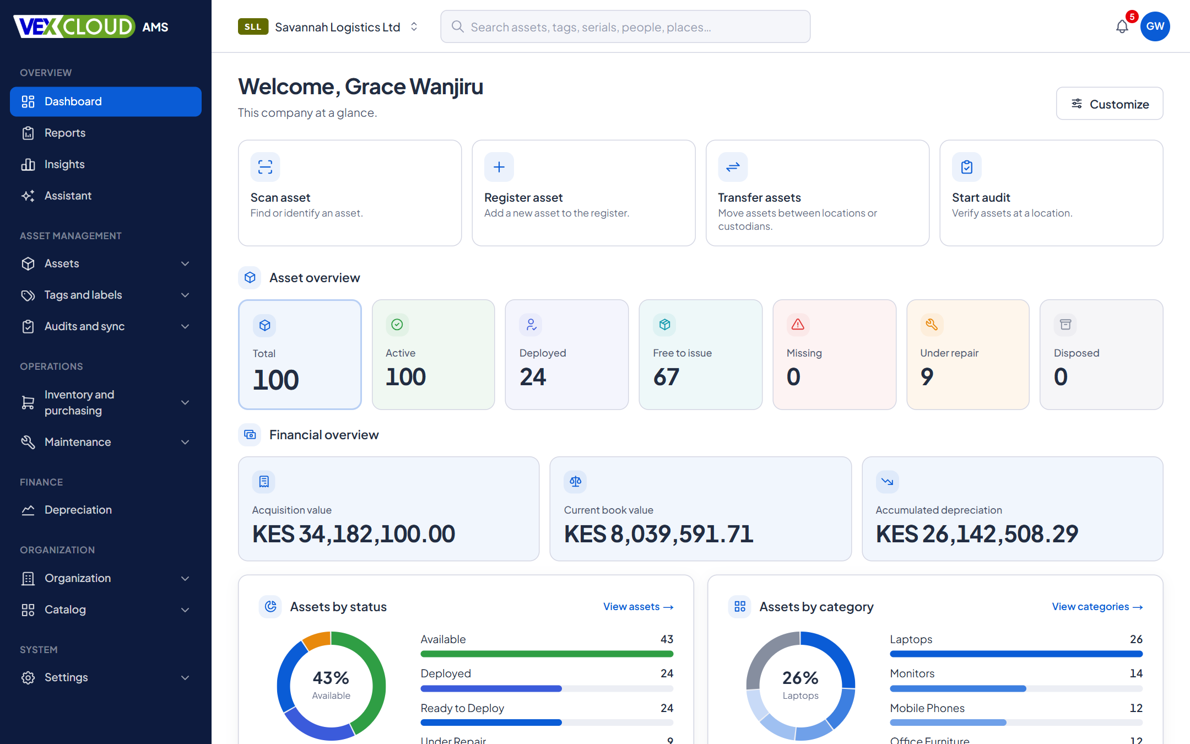This screenshot has height=744, width=1190.
Task: Open the Depreciation page
Action: point(106,510)
